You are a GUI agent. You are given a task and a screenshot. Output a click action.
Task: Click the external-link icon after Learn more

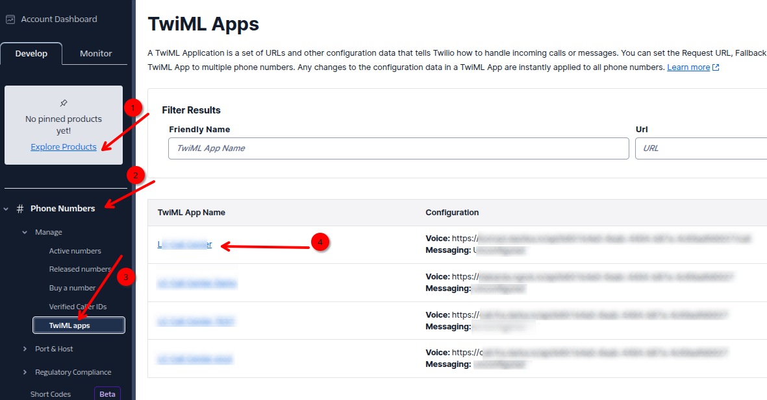pos(715,67)
